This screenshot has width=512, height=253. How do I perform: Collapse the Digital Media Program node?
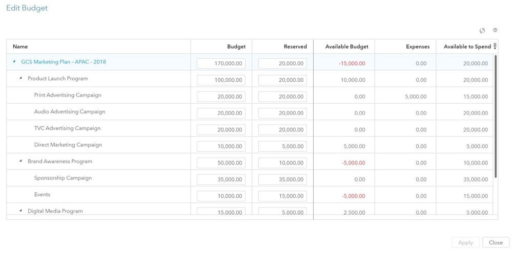(21, 211)
